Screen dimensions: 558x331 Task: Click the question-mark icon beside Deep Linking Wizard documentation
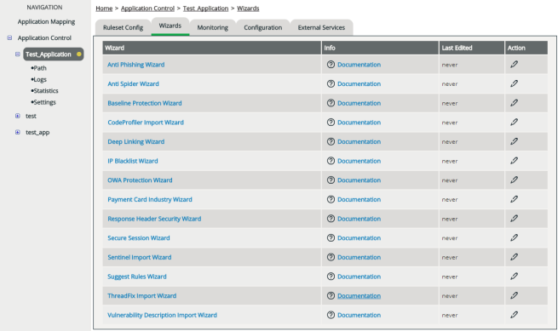[331, 141]
